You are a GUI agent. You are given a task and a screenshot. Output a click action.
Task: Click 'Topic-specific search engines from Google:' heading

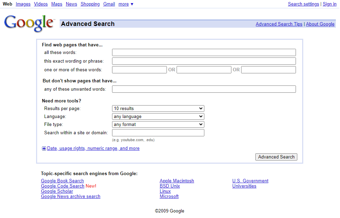[90, 173]
